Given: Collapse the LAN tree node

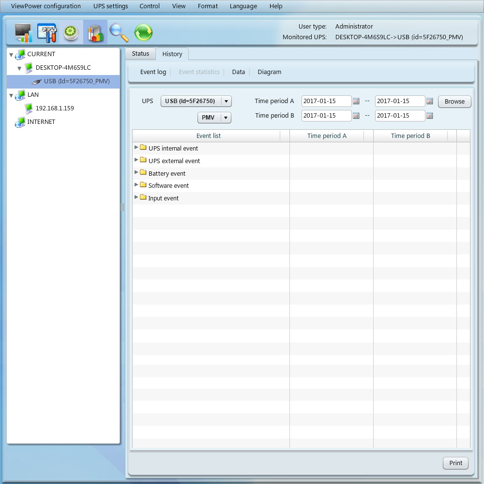Looking at the screenshot, I should coord(11,96).
